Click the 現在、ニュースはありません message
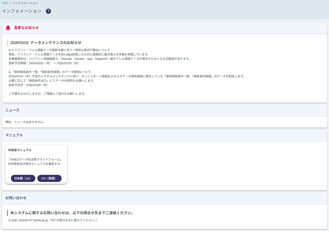 pos(25,122)
